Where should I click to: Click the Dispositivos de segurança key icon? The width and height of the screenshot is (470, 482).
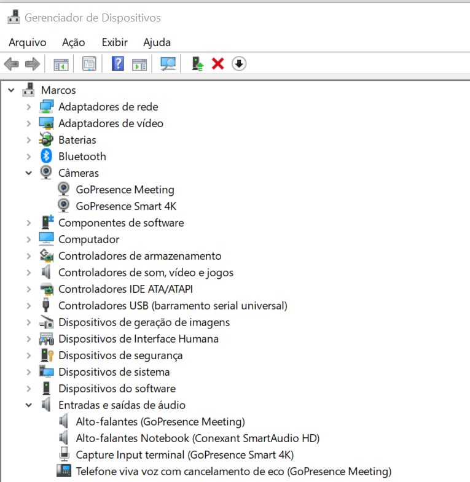coord(47,356)
